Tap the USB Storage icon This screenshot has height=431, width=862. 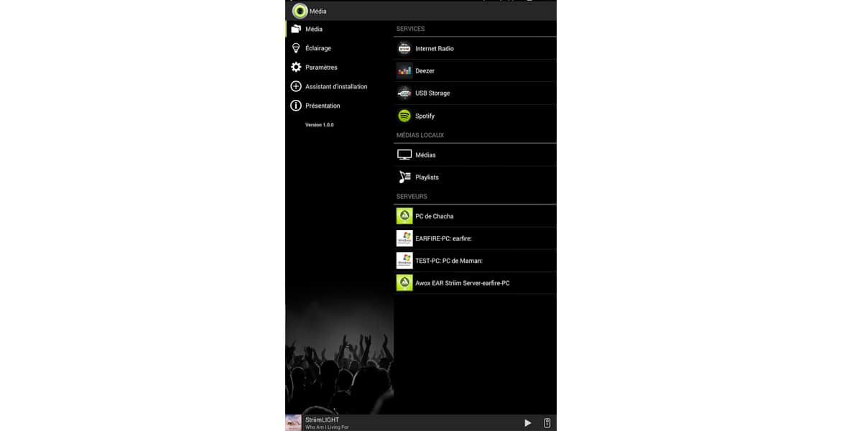[x=404, y=93]
